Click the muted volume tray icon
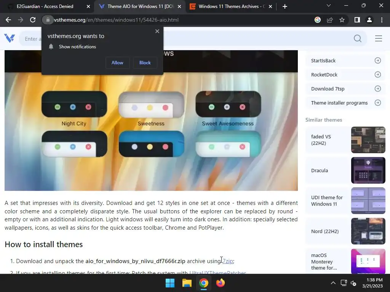Image resolution: width=390 pixels, height=292 pixels. click(x=353, y=283)
